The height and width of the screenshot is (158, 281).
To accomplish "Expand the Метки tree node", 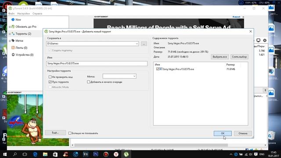I will [10, 41].
